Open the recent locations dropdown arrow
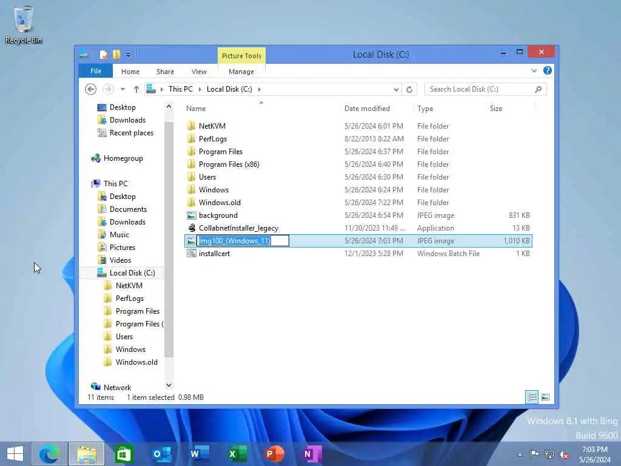Screen dimensions: 621x466 coord(123,89)
